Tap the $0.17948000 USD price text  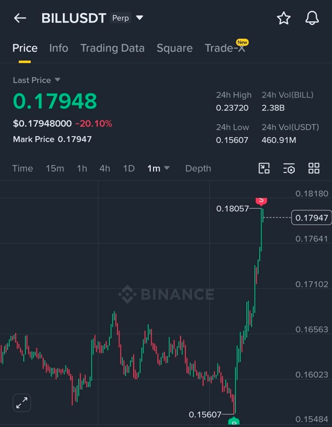tap(42, 123)
